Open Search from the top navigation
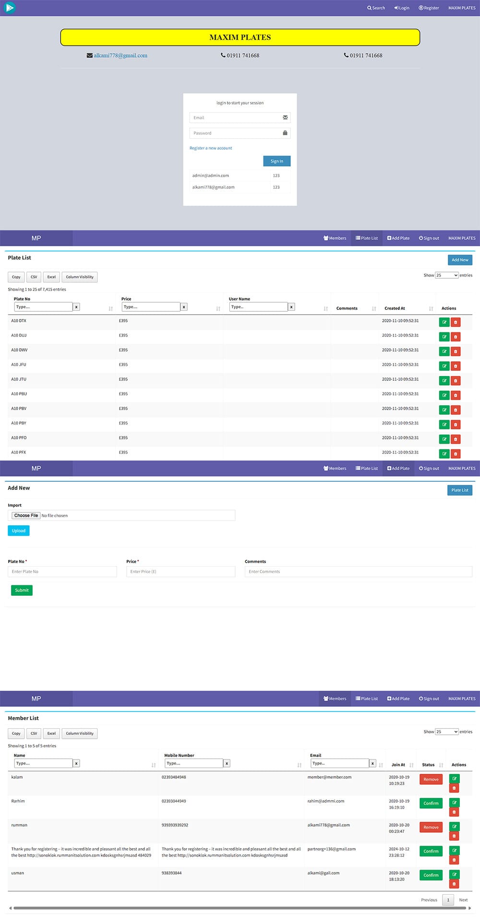The width and height of the screenshot is (480, 921). pos(376,8)
